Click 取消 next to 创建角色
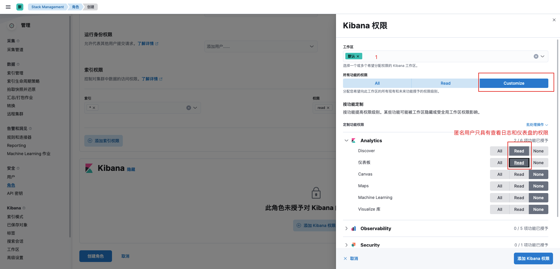The height and width of the screenshot is (269, 560). pos(125,256)
